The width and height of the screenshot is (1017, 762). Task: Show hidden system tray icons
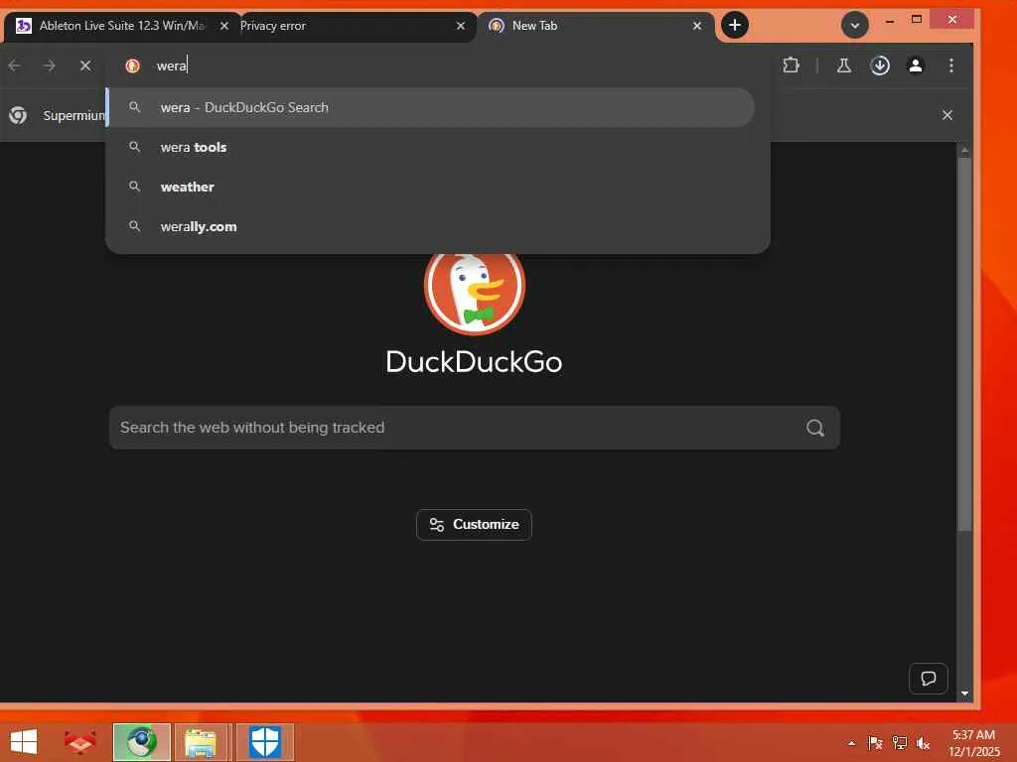[851, 743]
